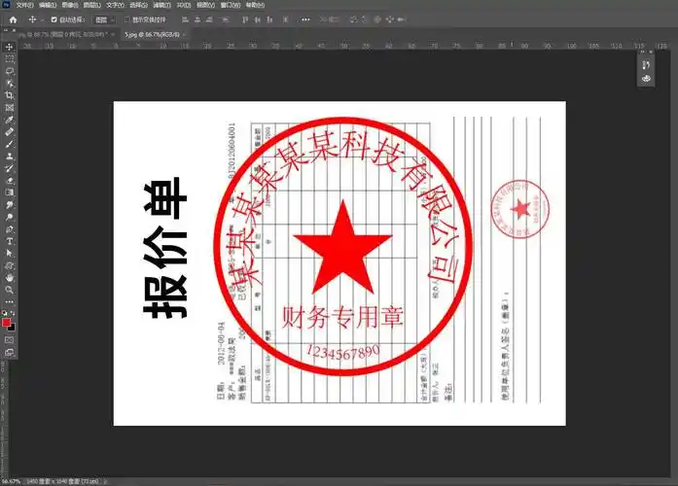Toggle the 显示变换控件 checkbox
This screenshot has height=486, width=678.
pos(127,19)
